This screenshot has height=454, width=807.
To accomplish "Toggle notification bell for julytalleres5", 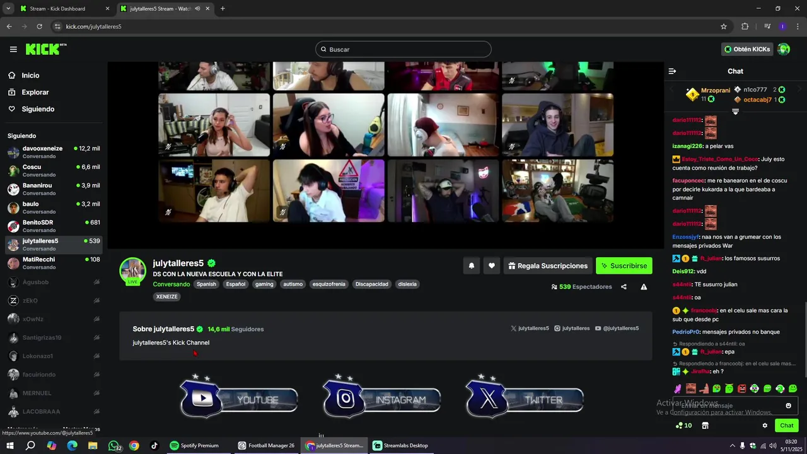I will point(471,266).
